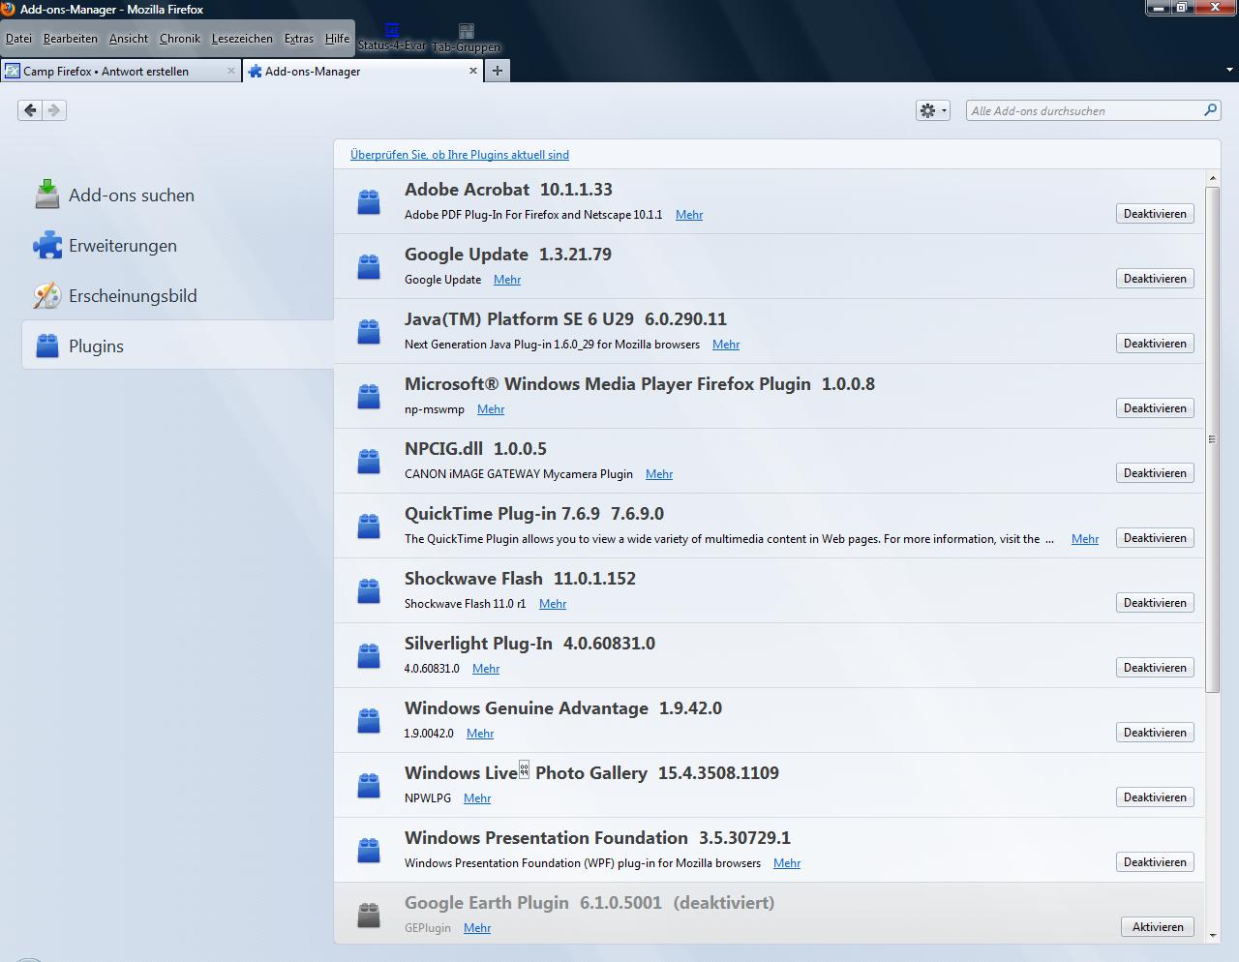The height and width of the screenshot is (962, 1239).
Task: Deactivate the Adobe Acrobat plugin
Action: [x=1155, y=214]
